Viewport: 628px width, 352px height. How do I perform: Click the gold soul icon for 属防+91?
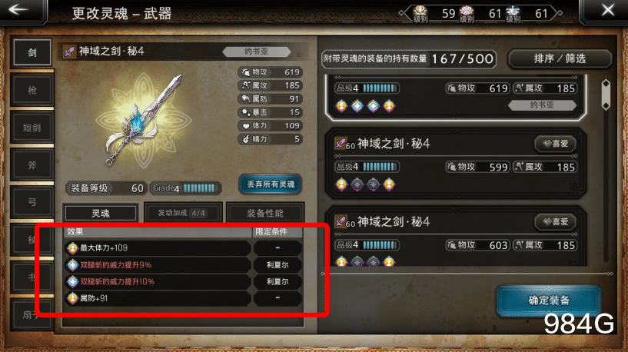[x=72, y=298]
